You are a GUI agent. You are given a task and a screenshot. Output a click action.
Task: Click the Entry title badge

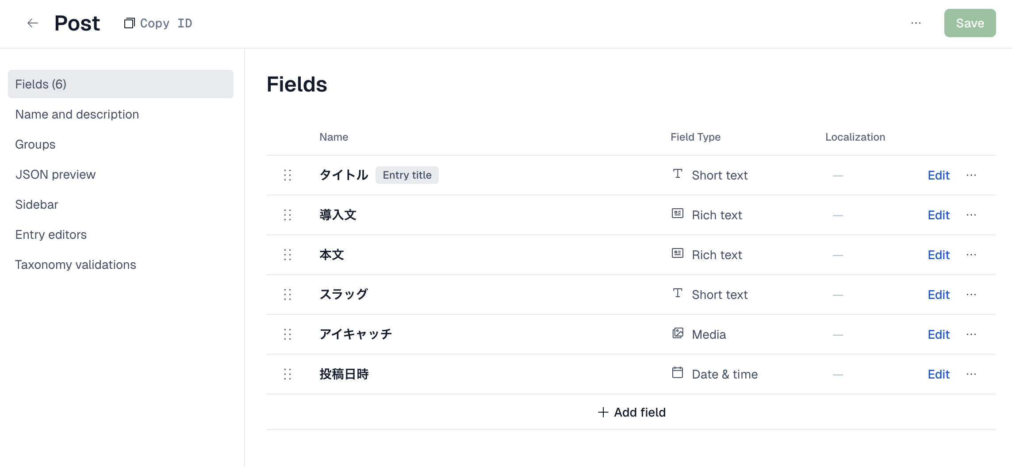coord(407,175)
